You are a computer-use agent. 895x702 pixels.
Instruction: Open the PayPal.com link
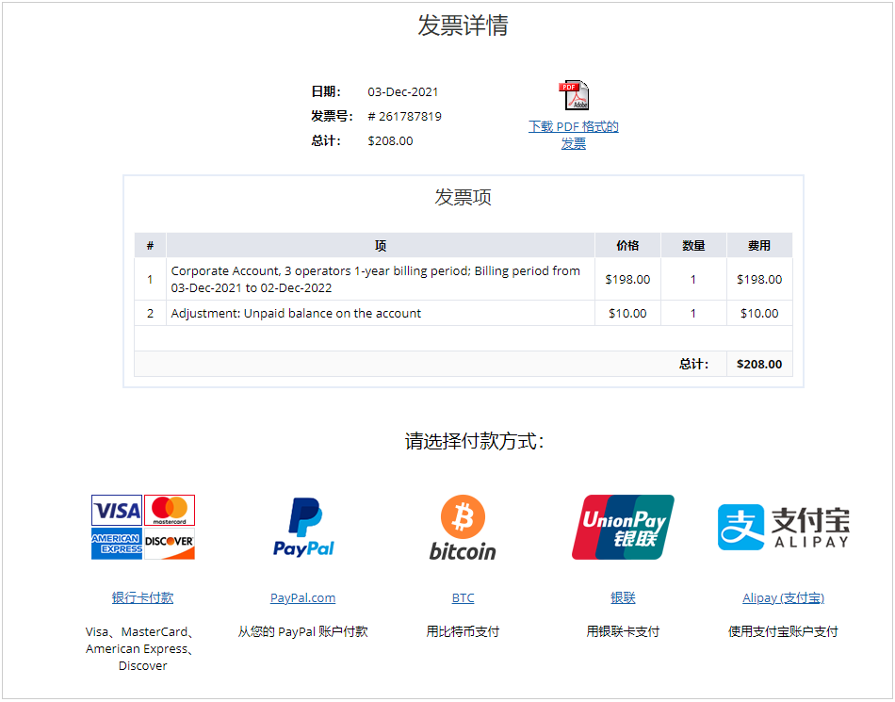(303, 597)
